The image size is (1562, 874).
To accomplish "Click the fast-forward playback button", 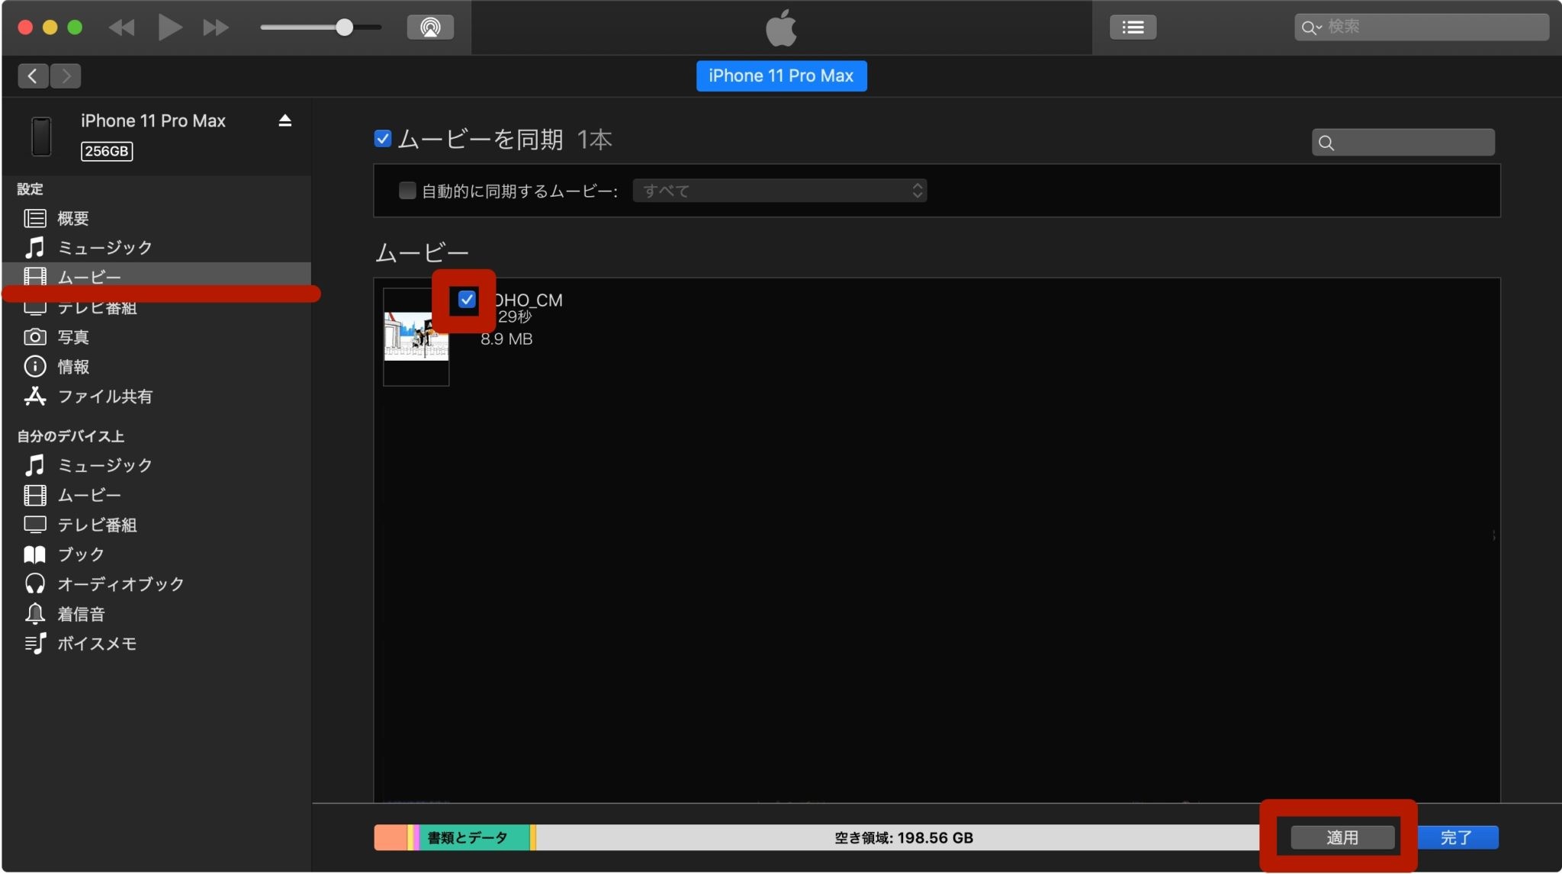I will [x=216, y=28].
